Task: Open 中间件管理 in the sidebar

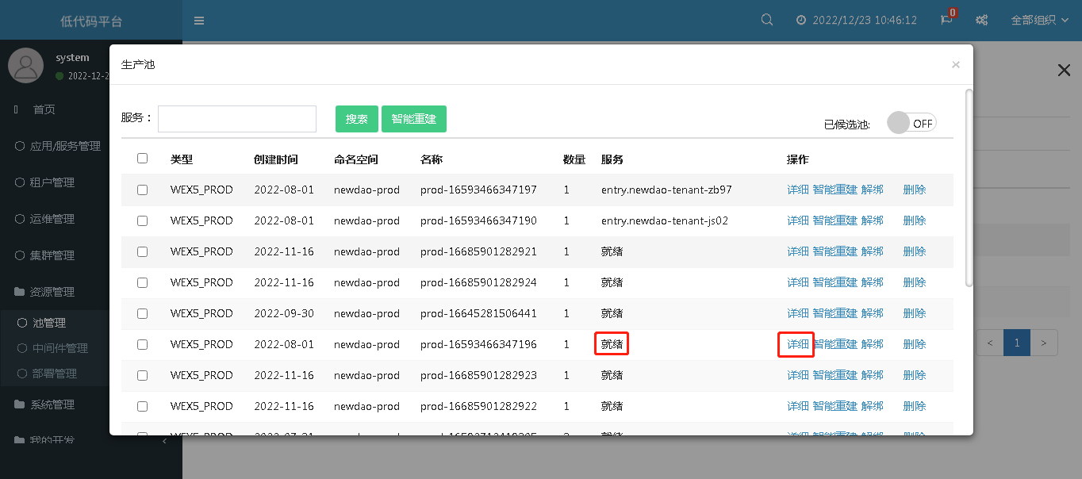Action: pos(60,348)
